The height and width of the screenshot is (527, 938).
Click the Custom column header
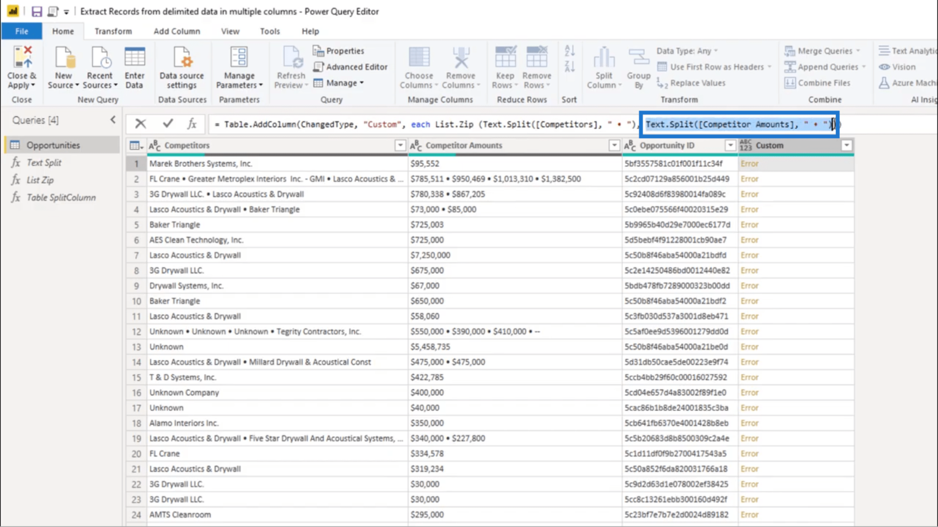coord(796,146)
